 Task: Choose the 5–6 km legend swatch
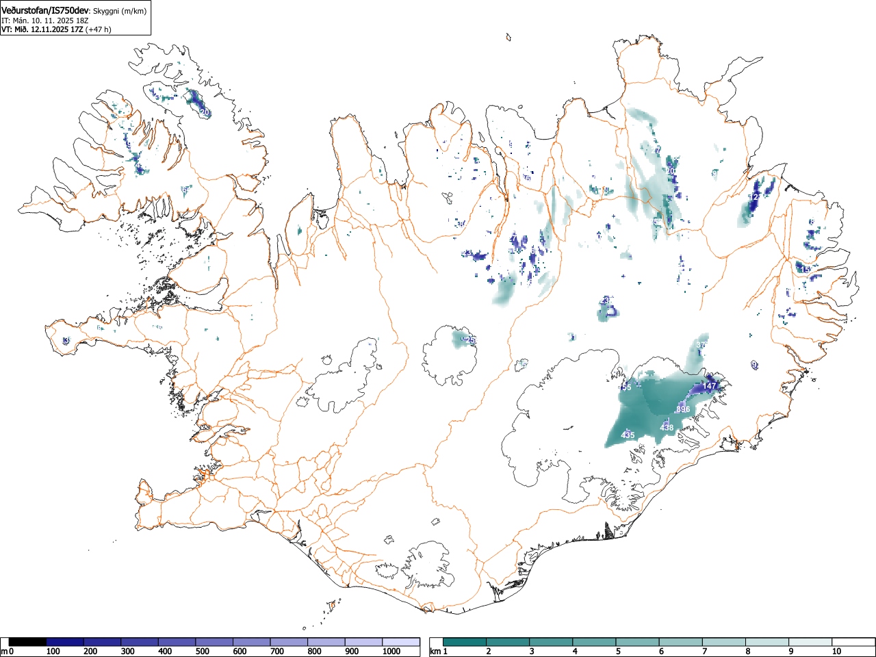pos(637,642)
